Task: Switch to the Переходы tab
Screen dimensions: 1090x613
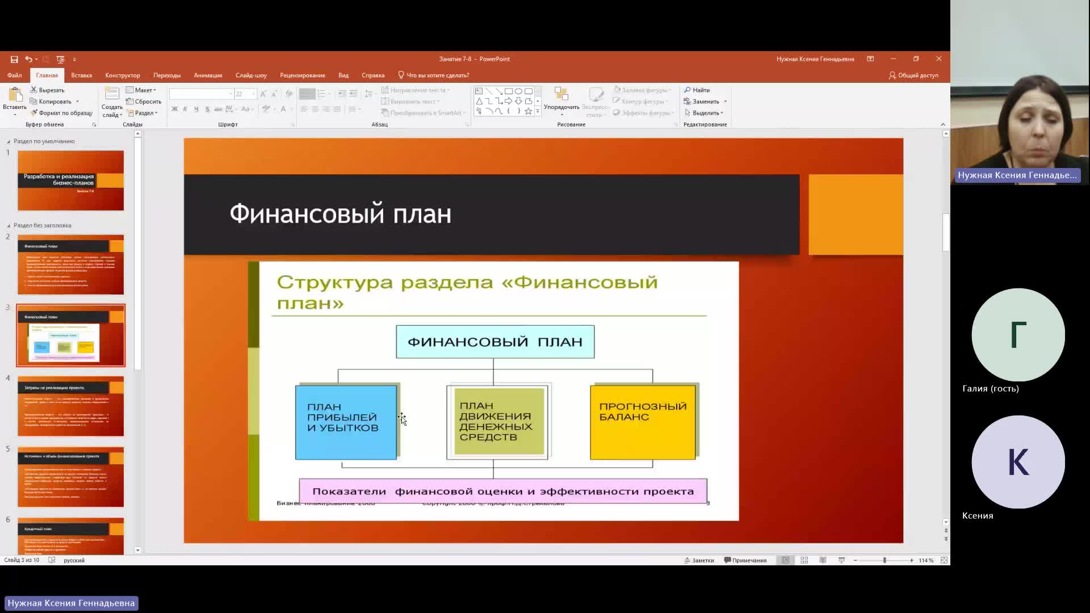Action: click(167, 75)
